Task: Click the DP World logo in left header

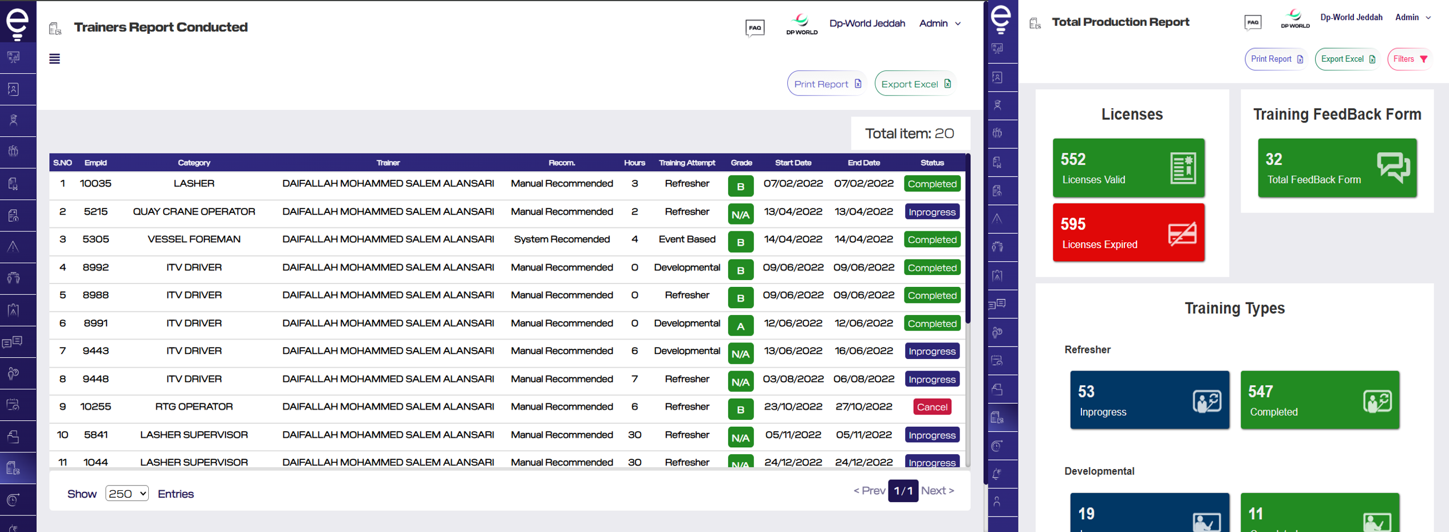Action: pos(802,25)
